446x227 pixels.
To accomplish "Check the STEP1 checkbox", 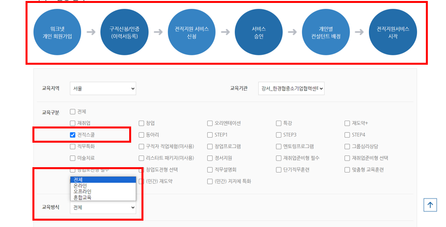I will [210, 135].
